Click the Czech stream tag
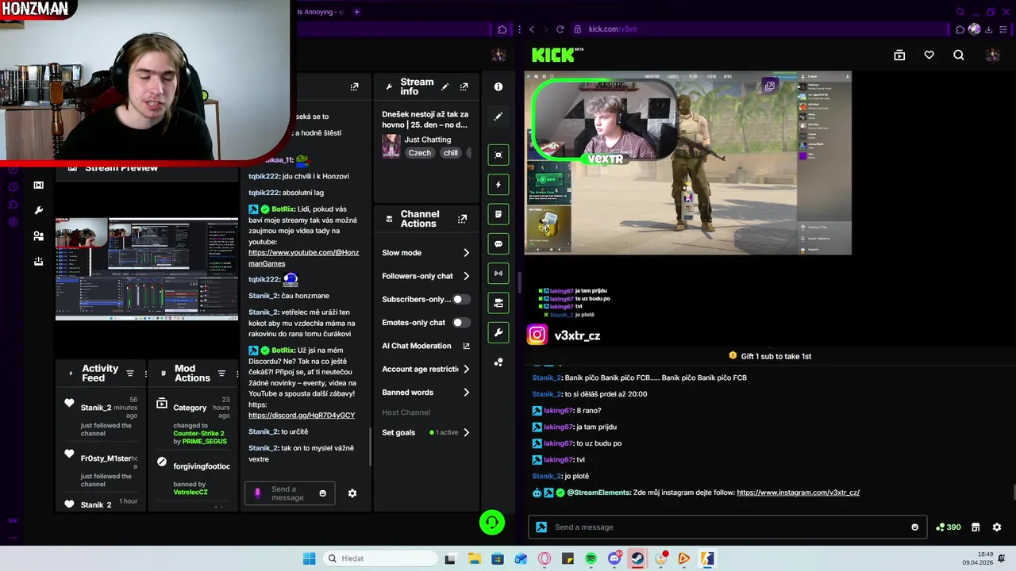The image size is (1016, 571). [x=420, y=153]
